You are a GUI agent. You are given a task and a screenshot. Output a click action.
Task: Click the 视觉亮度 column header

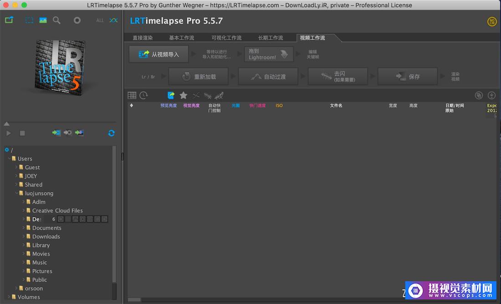point(191,106)
